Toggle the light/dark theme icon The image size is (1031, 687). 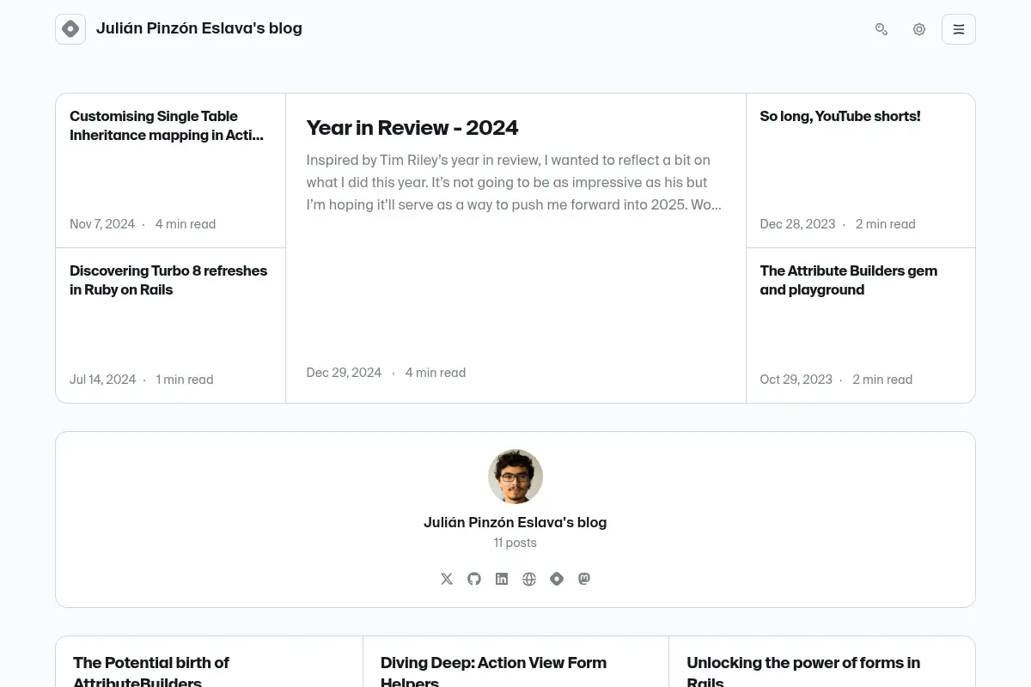[919, 29]
